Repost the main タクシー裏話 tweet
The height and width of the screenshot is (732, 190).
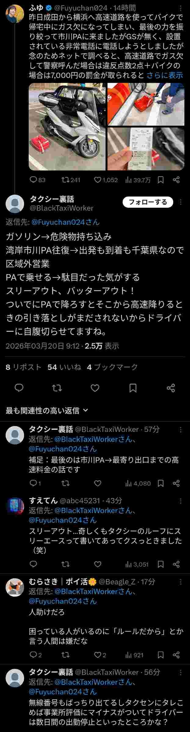tap(57, 388)
